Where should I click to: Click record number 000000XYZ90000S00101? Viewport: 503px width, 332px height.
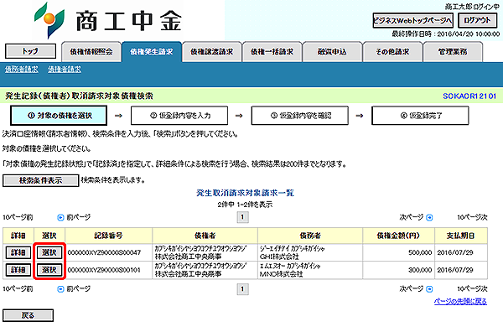(x=104, y=270)
